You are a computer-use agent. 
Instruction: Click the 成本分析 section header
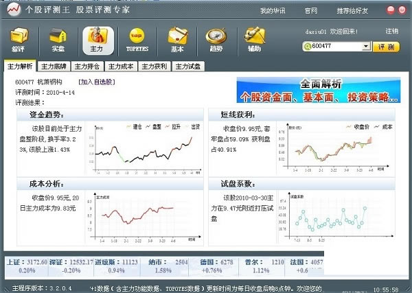(110, 184)
